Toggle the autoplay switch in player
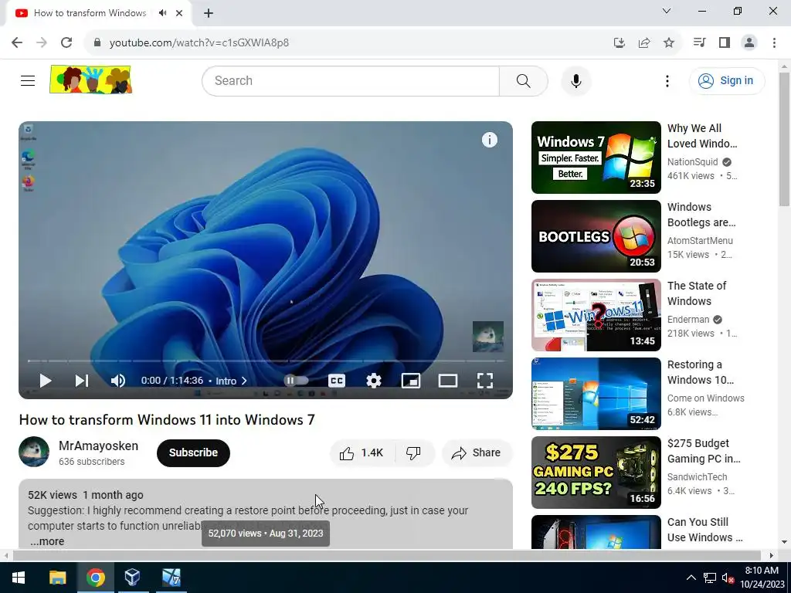 click(296, 381)
